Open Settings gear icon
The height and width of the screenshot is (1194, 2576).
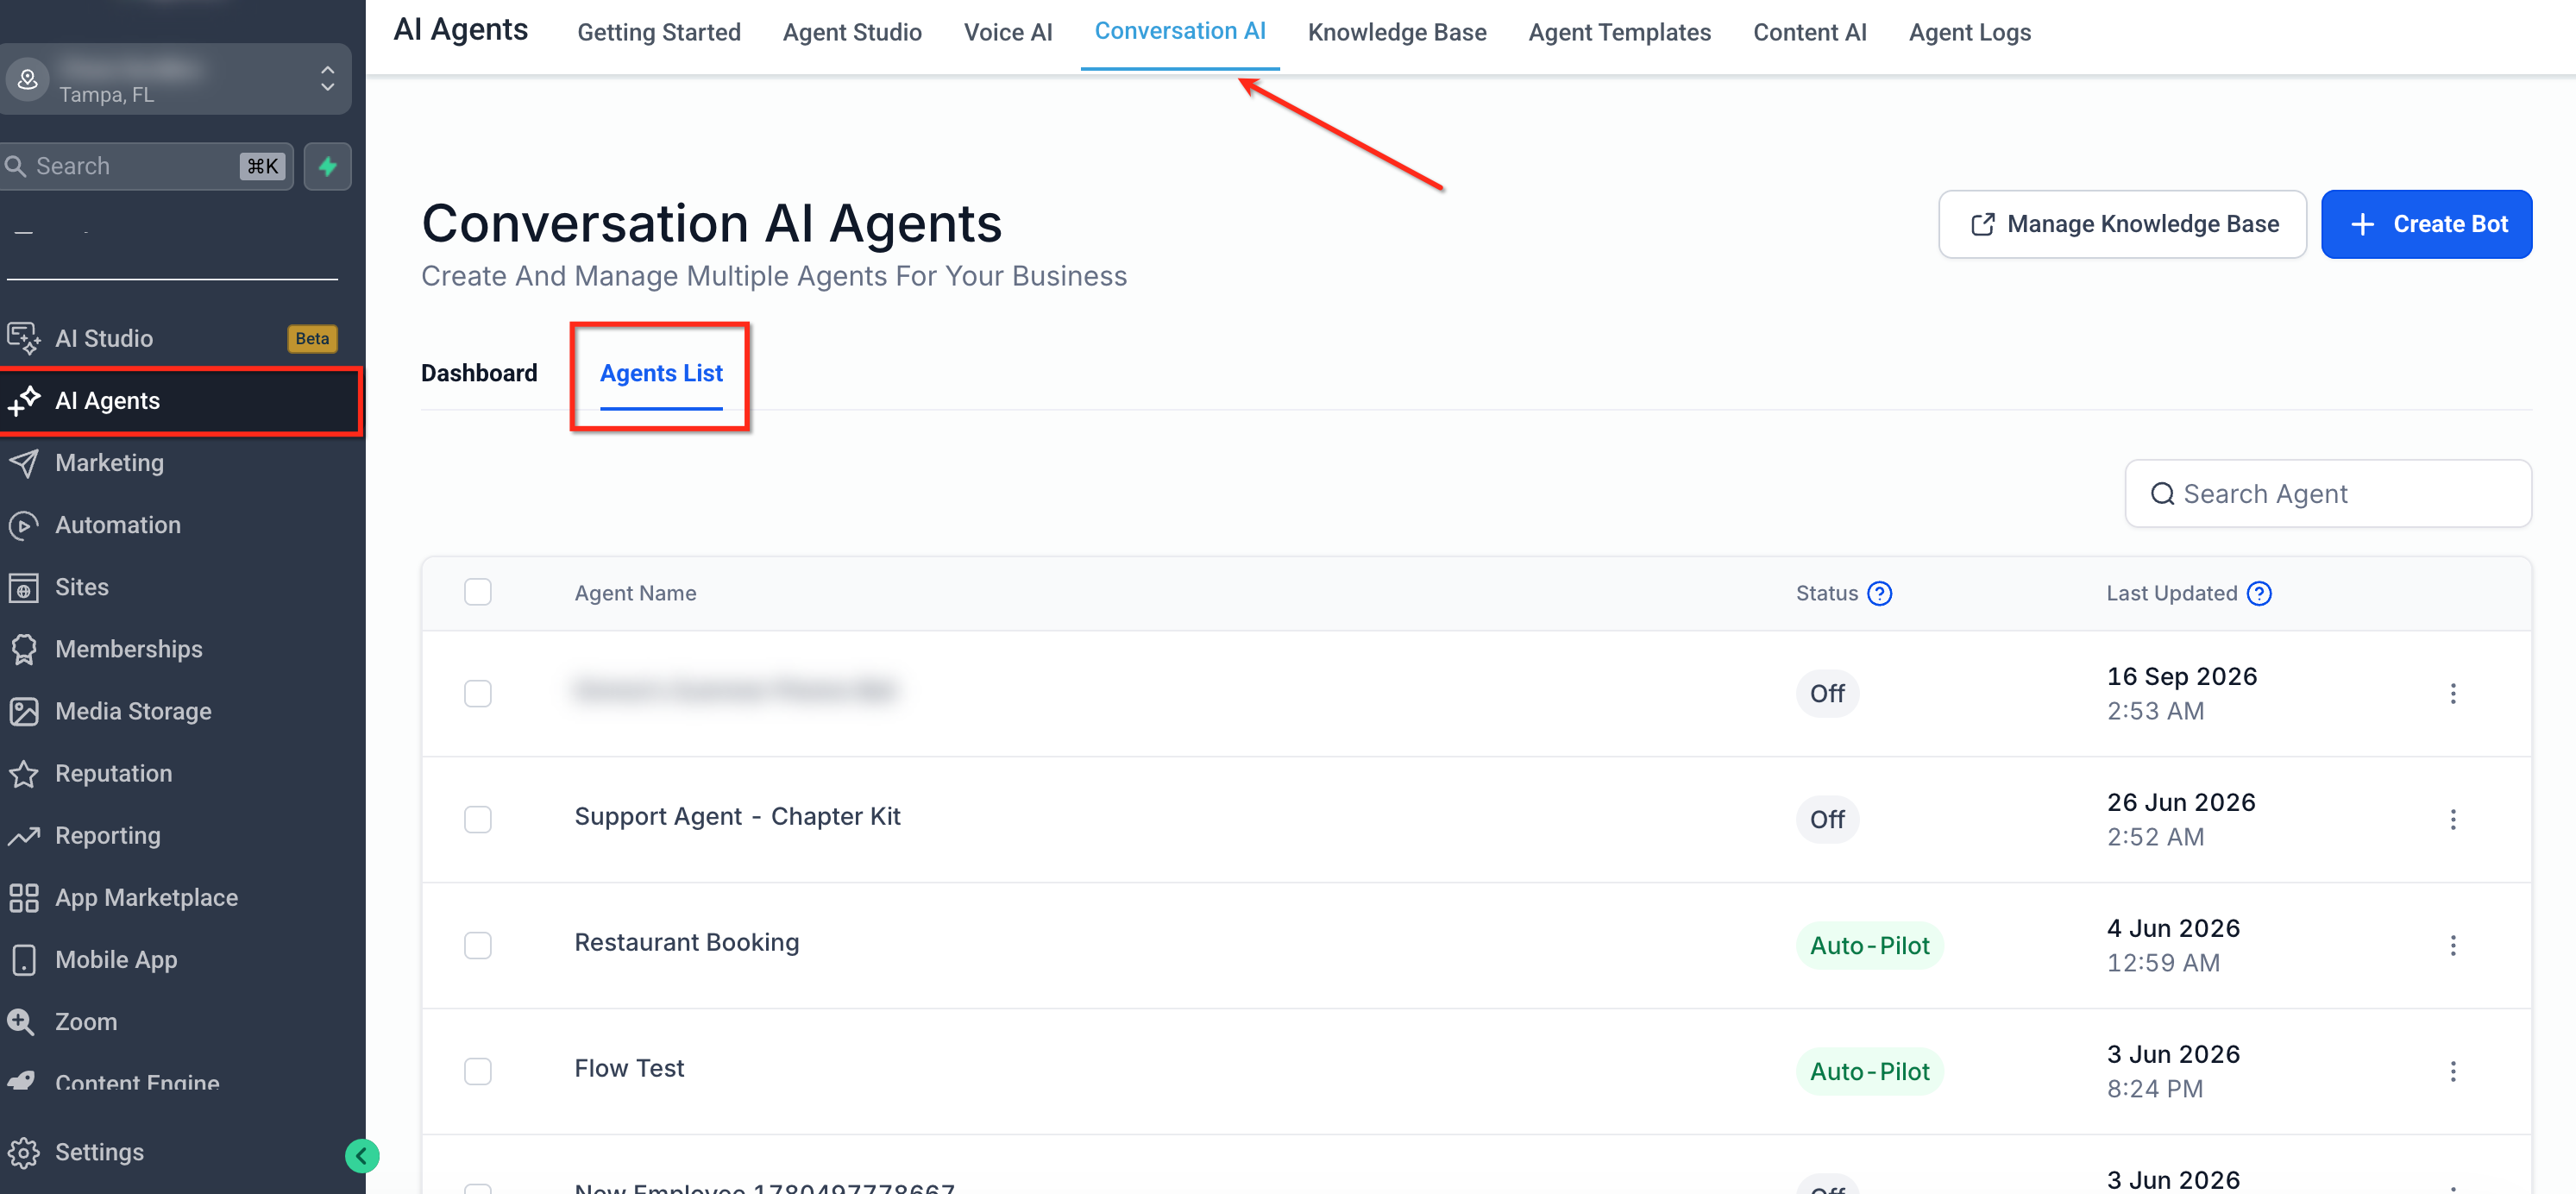tap(24, 1152)
